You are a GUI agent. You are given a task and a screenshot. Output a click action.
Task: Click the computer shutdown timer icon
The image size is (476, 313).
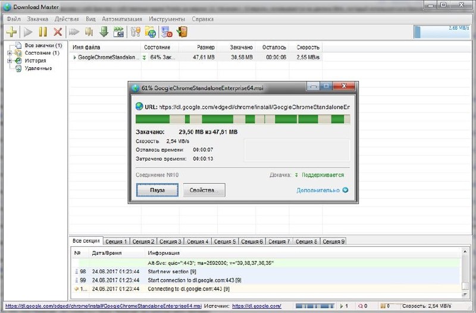point(167,32)
